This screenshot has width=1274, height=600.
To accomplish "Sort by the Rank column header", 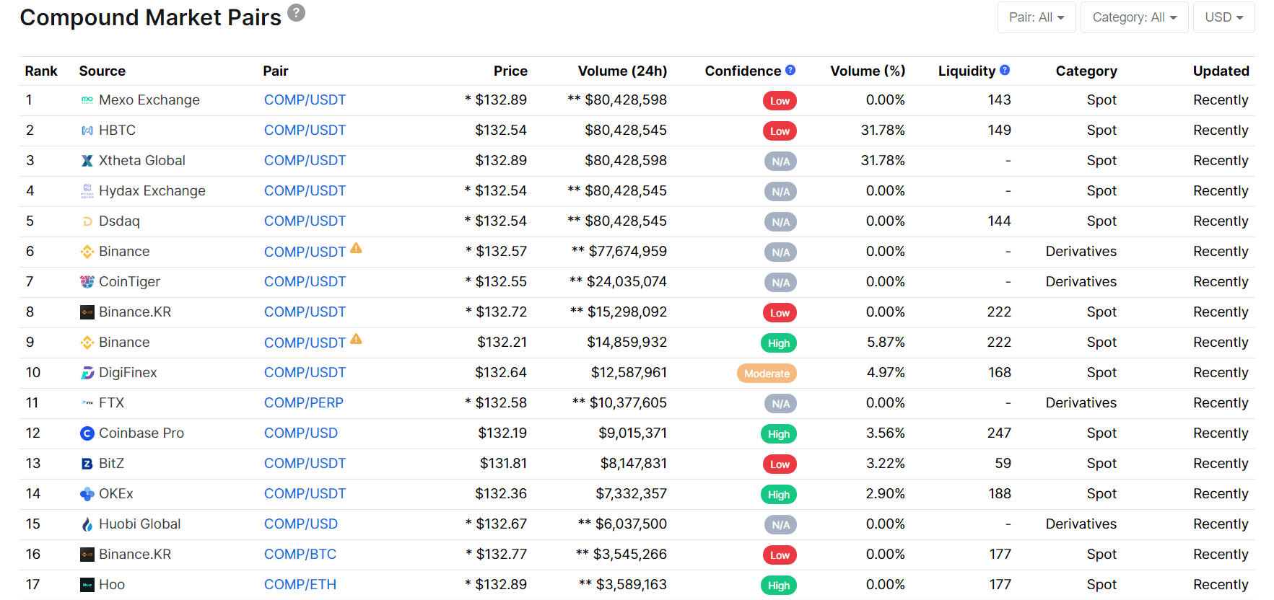I will (41, 71).
